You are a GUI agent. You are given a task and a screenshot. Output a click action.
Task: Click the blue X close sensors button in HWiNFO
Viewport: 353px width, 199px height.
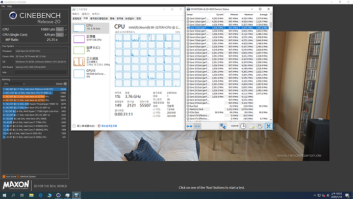pos(268,126)
